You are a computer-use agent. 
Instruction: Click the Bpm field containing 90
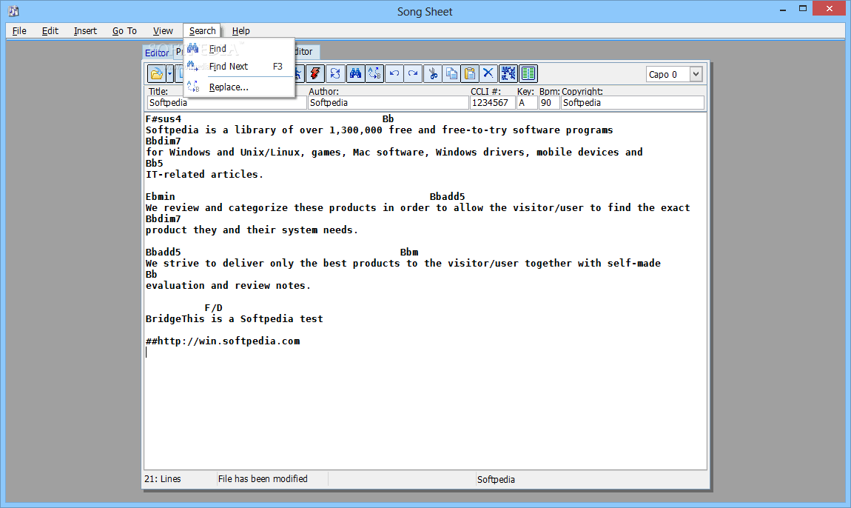click(x=548, y=103)
